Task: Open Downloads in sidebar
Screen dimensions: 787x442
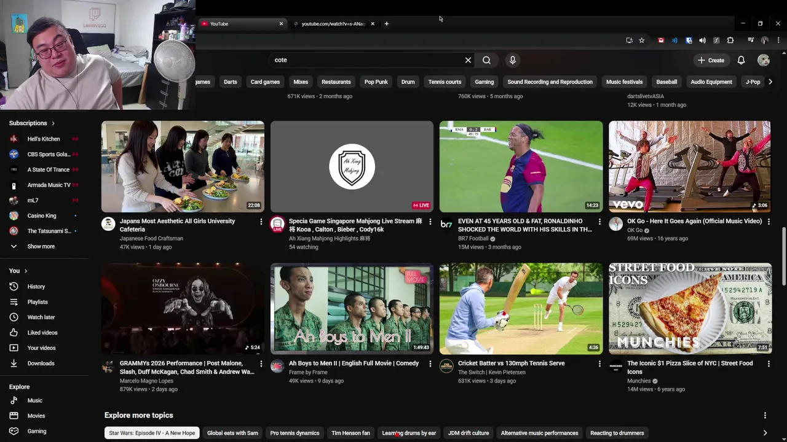Action: (41, 363)
